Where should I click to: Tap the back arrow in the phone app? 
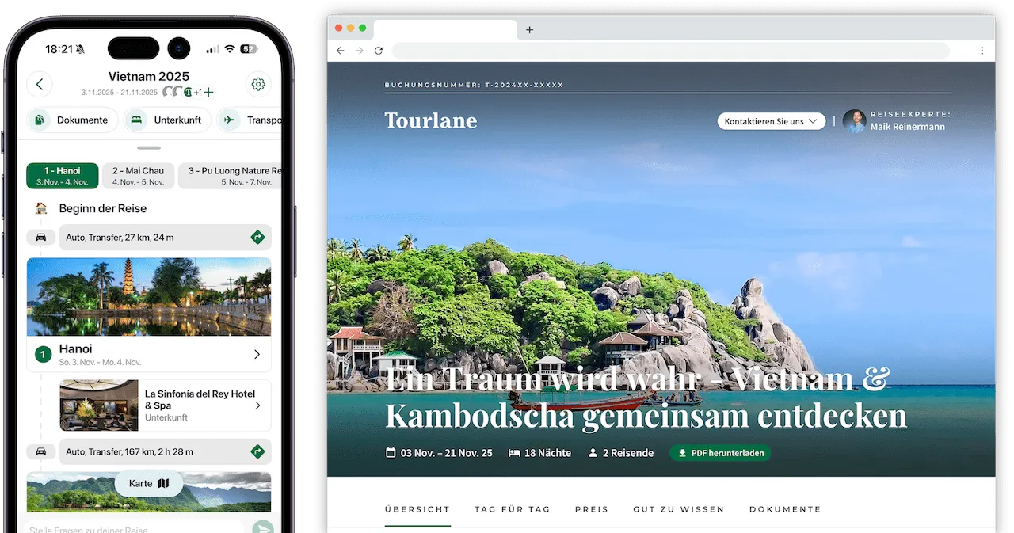[x=40, y=84]
